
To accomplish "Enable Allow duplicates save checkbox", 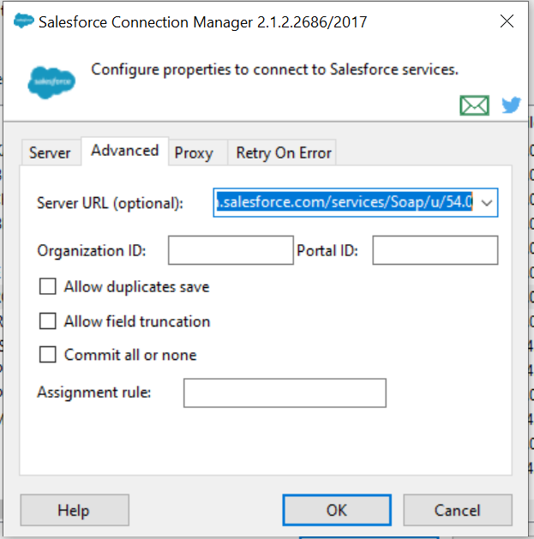I will pyautogui.click(x=48, y=286).
